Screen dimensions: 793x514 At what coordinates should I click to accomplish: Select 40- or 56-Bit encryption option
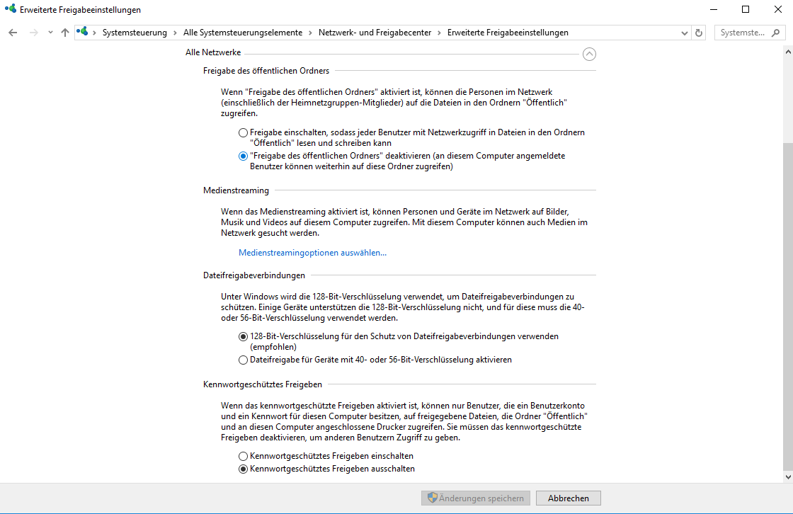[244, 360]
